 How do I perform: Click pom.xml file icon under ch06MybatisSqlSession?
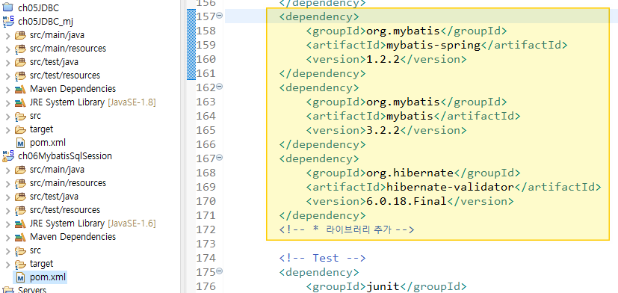20,277
